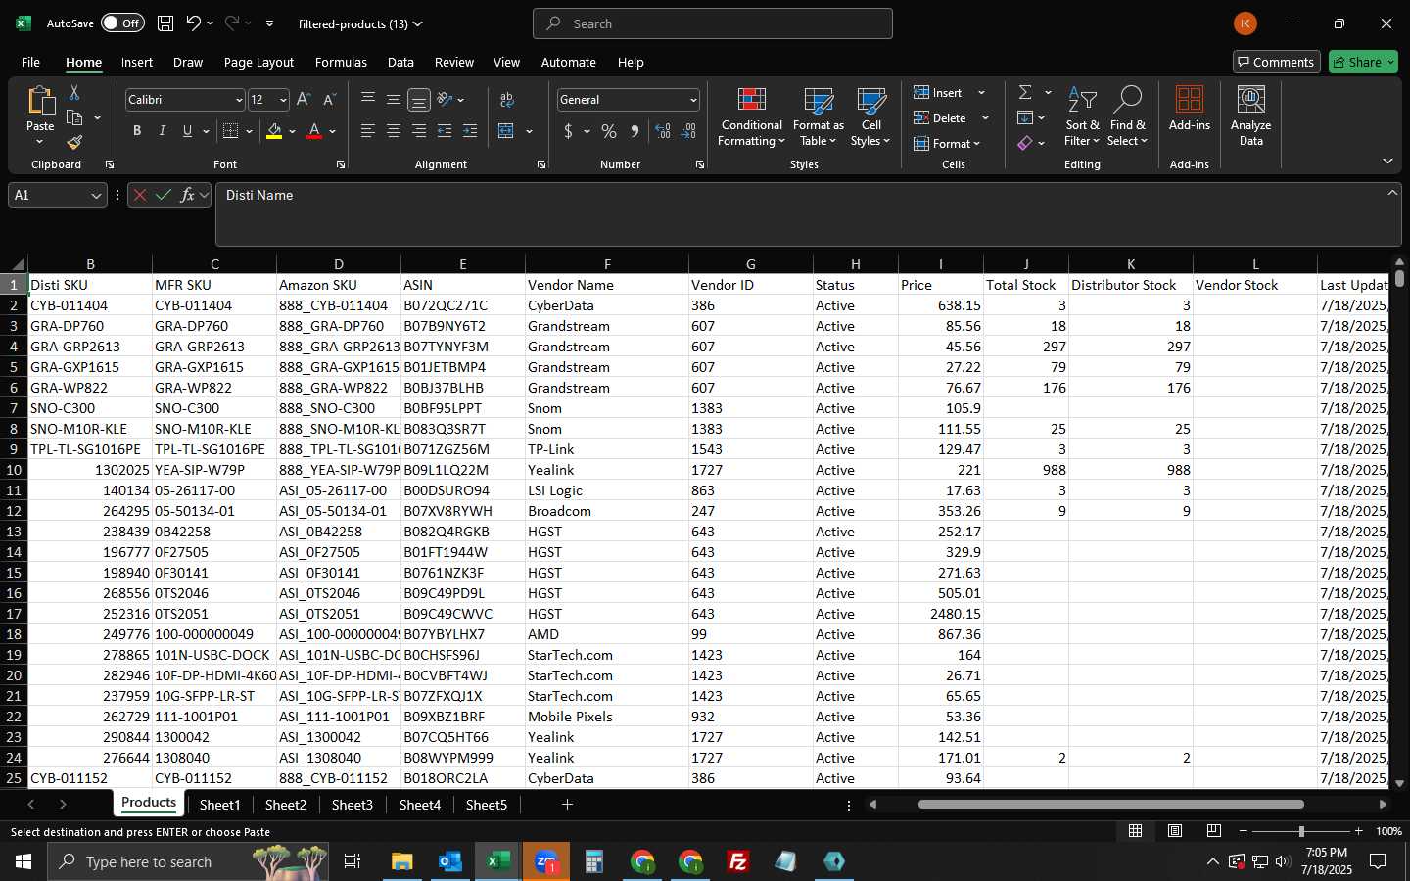Click the Insert cells button

(x=938, y=92)
